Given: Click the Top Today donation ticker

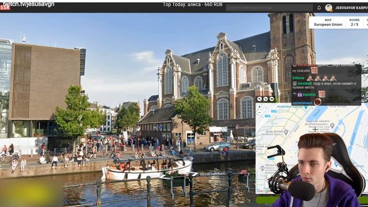Looking at the screenshot, I should (x=193, y=5).
